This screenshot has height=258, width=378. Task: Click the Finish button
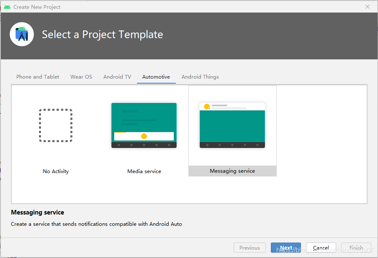click(x=356, y=248)
